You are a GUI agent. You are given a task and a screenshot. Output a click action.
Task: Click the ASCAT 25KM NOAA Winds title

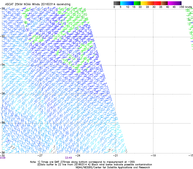[x=38, y=4]
